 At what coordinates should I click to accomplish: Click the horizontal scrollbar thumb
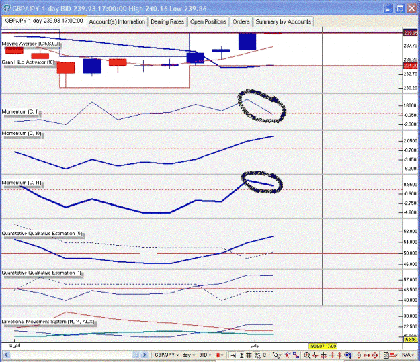(x=136, y=355)
